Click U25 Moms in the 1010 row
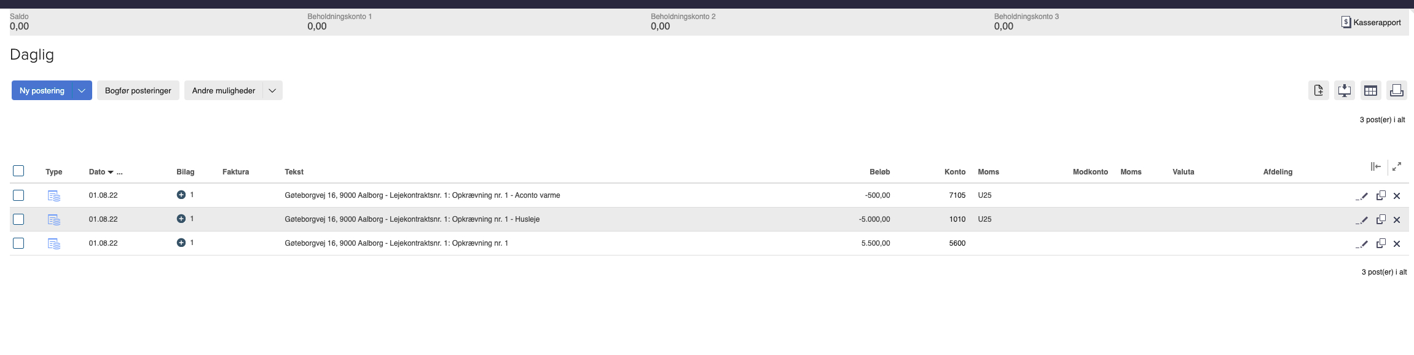1414x355 pixels. 984,219
